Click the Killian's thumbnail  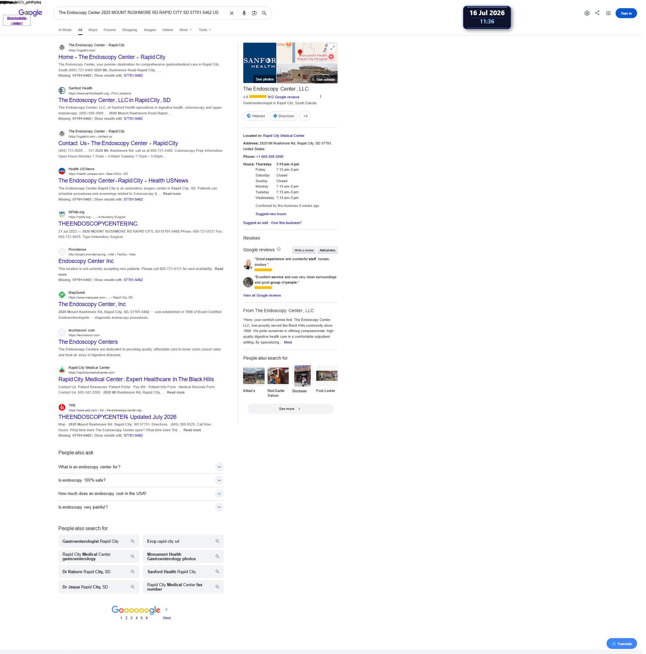tap(254, 376)
